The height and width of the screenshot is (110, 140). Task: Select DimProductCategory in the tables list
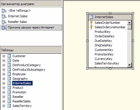(x=27, y=65)
